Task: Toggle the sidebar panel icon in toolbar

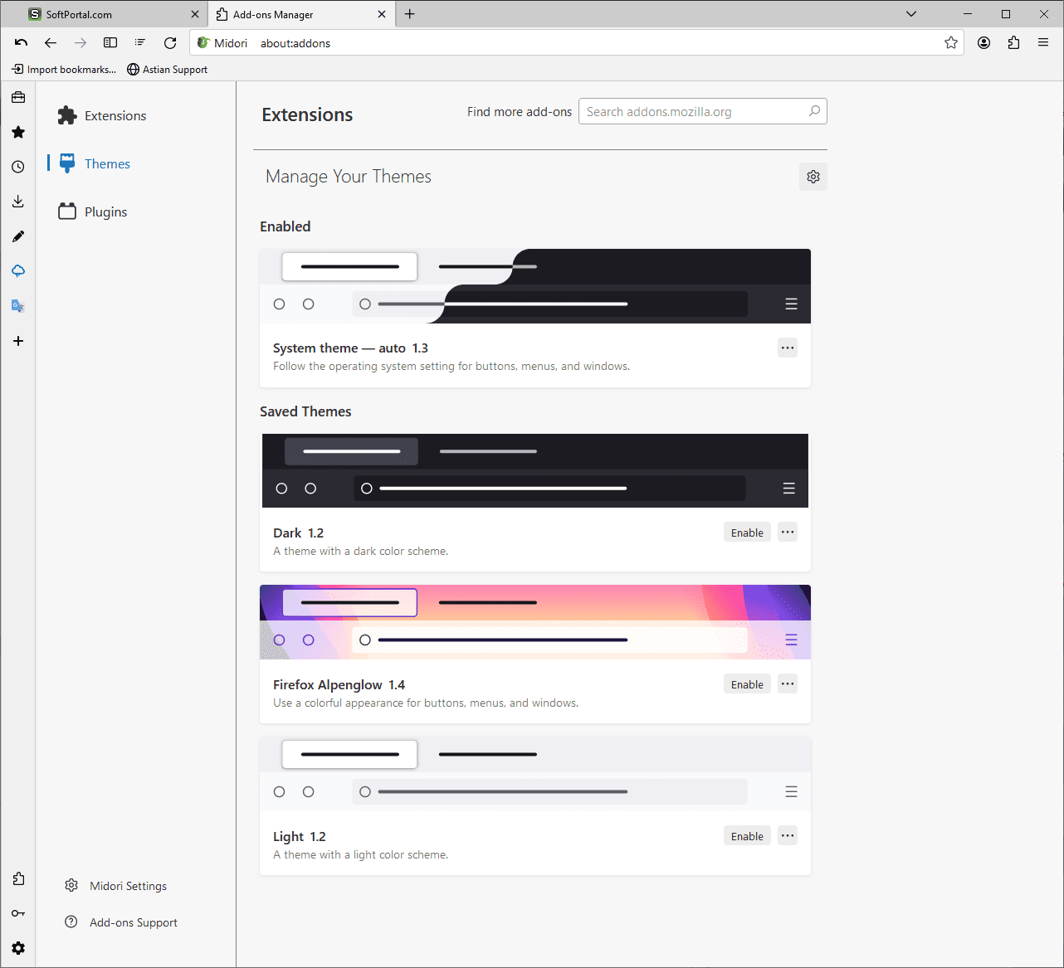Action: [x=110, y=43]
